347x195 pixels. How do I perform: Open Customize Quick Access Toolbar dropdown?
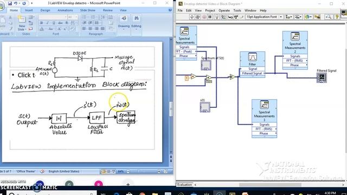coord(31,3)
